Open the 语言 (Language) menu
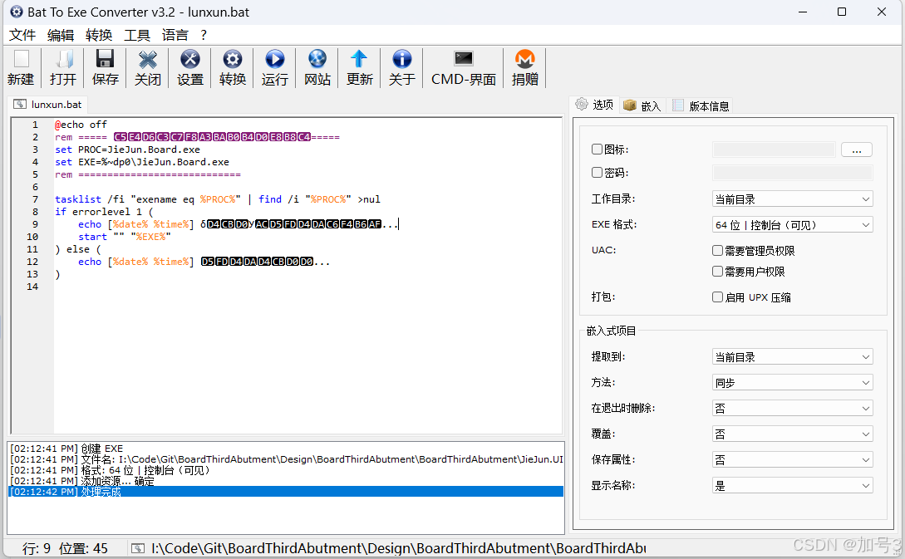905x559 pixels. (175, 35)
